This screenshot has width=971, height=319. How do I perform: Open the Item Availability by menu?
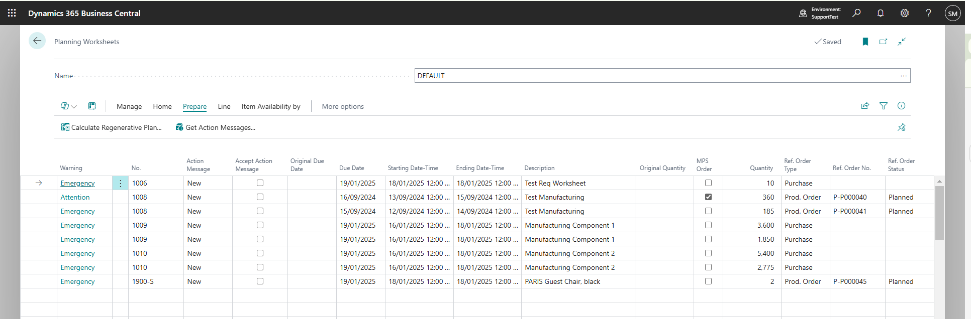tap(271, 106)
